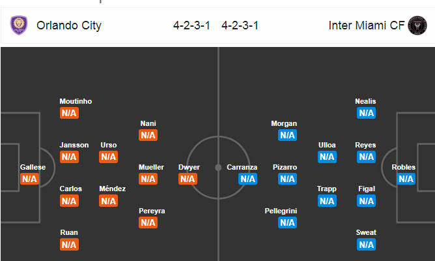Click the player name Mueller
Screen dimensions: 435x261
(x=151, y=167)
